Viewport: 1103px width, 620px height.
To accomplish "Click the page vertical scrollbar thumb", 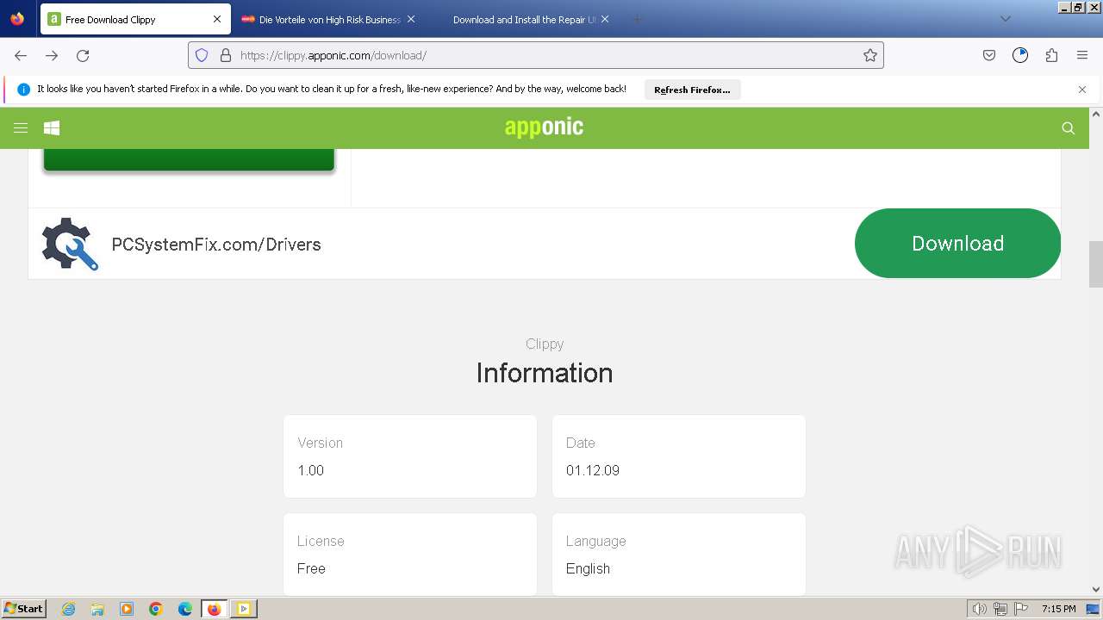I will coord(1096,264).
